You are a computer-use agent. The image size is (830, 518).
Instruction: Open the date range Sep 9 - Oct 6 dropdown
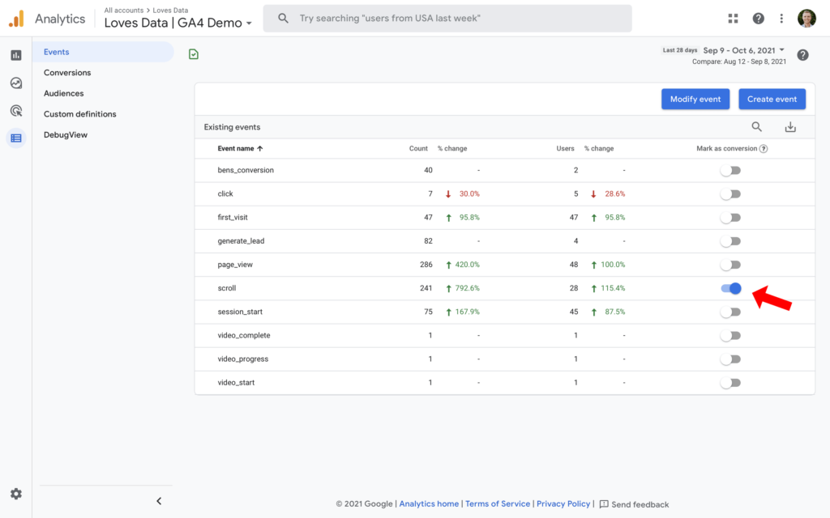pyautogui.click(x=744, y=50)
